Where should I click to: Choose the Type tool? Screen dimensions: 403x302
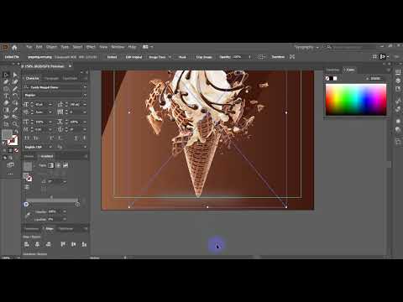[x=6, y=96]
